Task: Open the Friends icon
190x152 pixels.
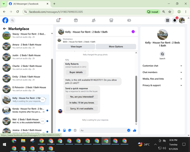Action: pos(93,20)
